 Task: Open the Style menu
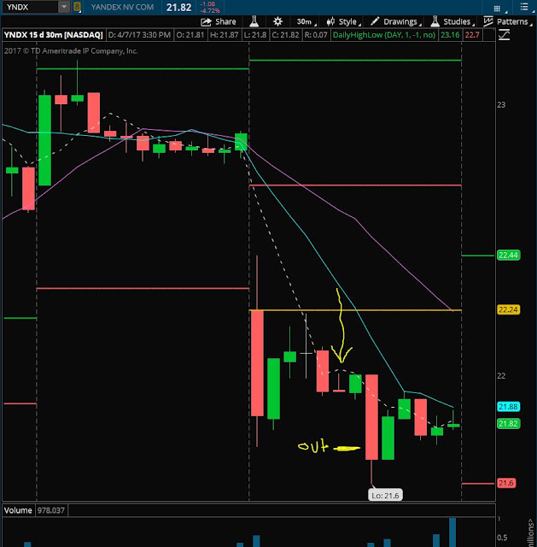point(343,21)
